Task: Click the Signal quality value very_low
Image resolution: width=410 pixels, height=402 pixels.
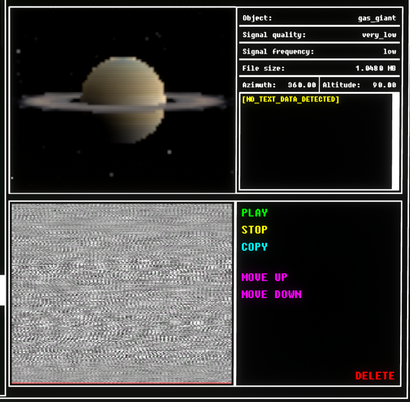Action: pyautogui.click(x=378, y=35)
